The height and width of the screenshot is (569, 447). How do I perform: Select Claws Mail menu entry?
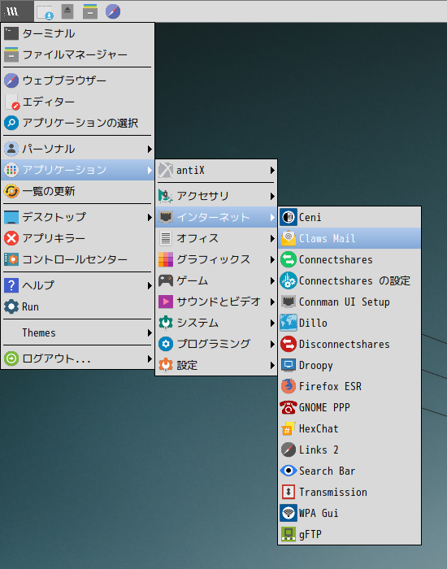tap(349, 238)
